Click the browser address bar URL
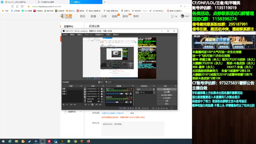The width and height of the screenshot is (256, 144). pos(47,6)
